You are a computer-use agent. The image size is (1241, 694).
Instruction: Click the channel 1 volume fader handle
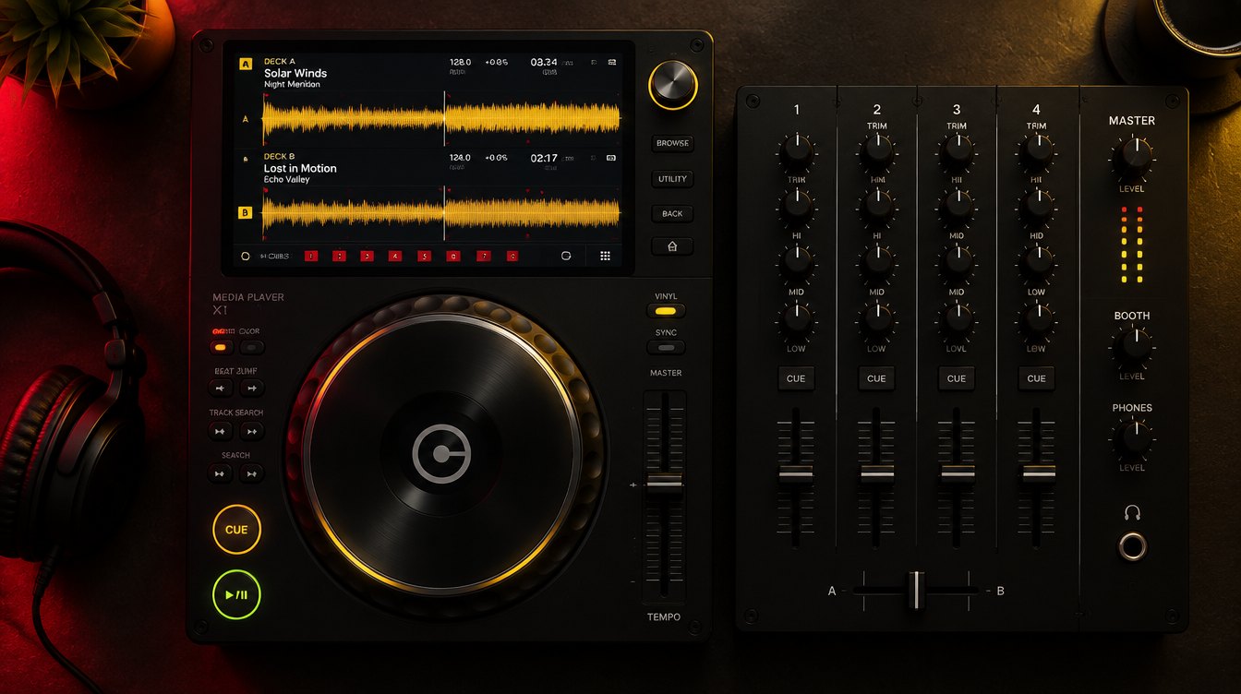coord(796,473)
